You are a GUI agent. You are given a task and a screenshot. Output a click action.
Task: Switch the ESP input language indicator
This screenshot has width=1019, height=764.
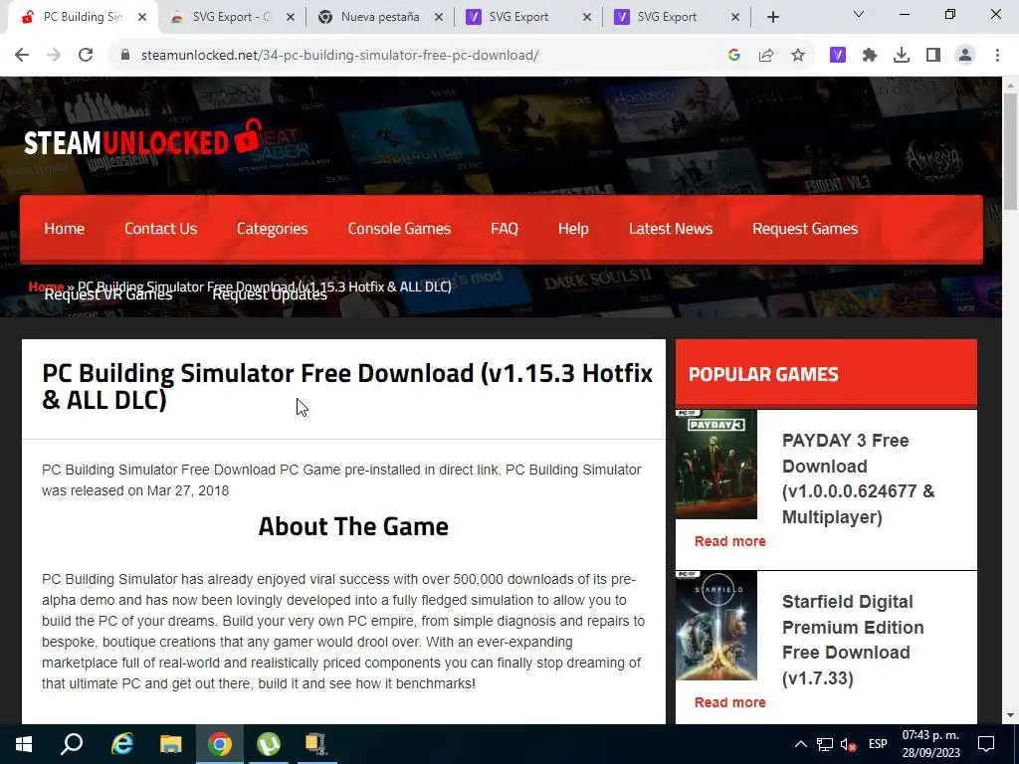(878, 744)
